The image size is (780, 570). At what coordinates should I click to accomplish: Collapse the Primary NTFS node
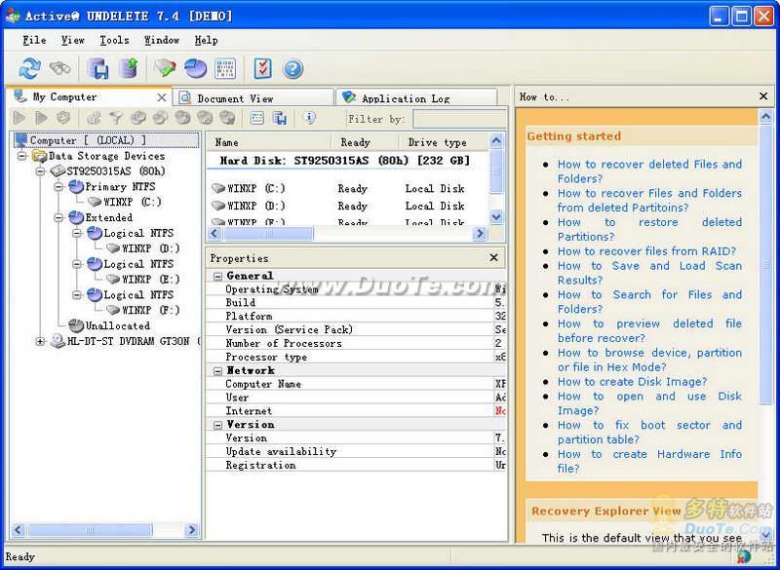pyautogui.click(x=58, y=187)
